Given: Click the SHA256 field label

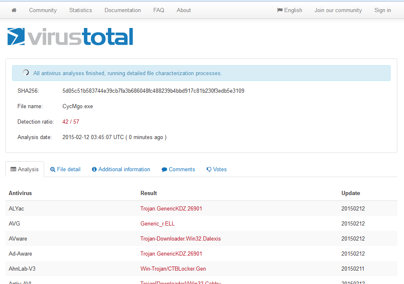Looking at the screenshot, I should [28, 91].
